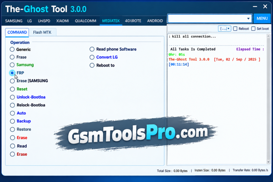The image size is (273, 182).
Task: Click the MENU button
Action: [262, 18]
